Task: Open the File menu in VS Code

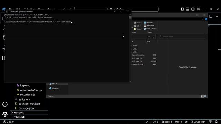Action: [11, 9]
